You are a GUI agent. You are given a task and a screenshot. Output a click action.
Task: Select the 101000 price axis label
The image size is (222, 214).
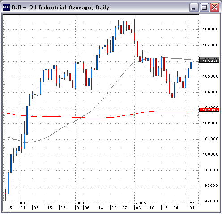210,139
